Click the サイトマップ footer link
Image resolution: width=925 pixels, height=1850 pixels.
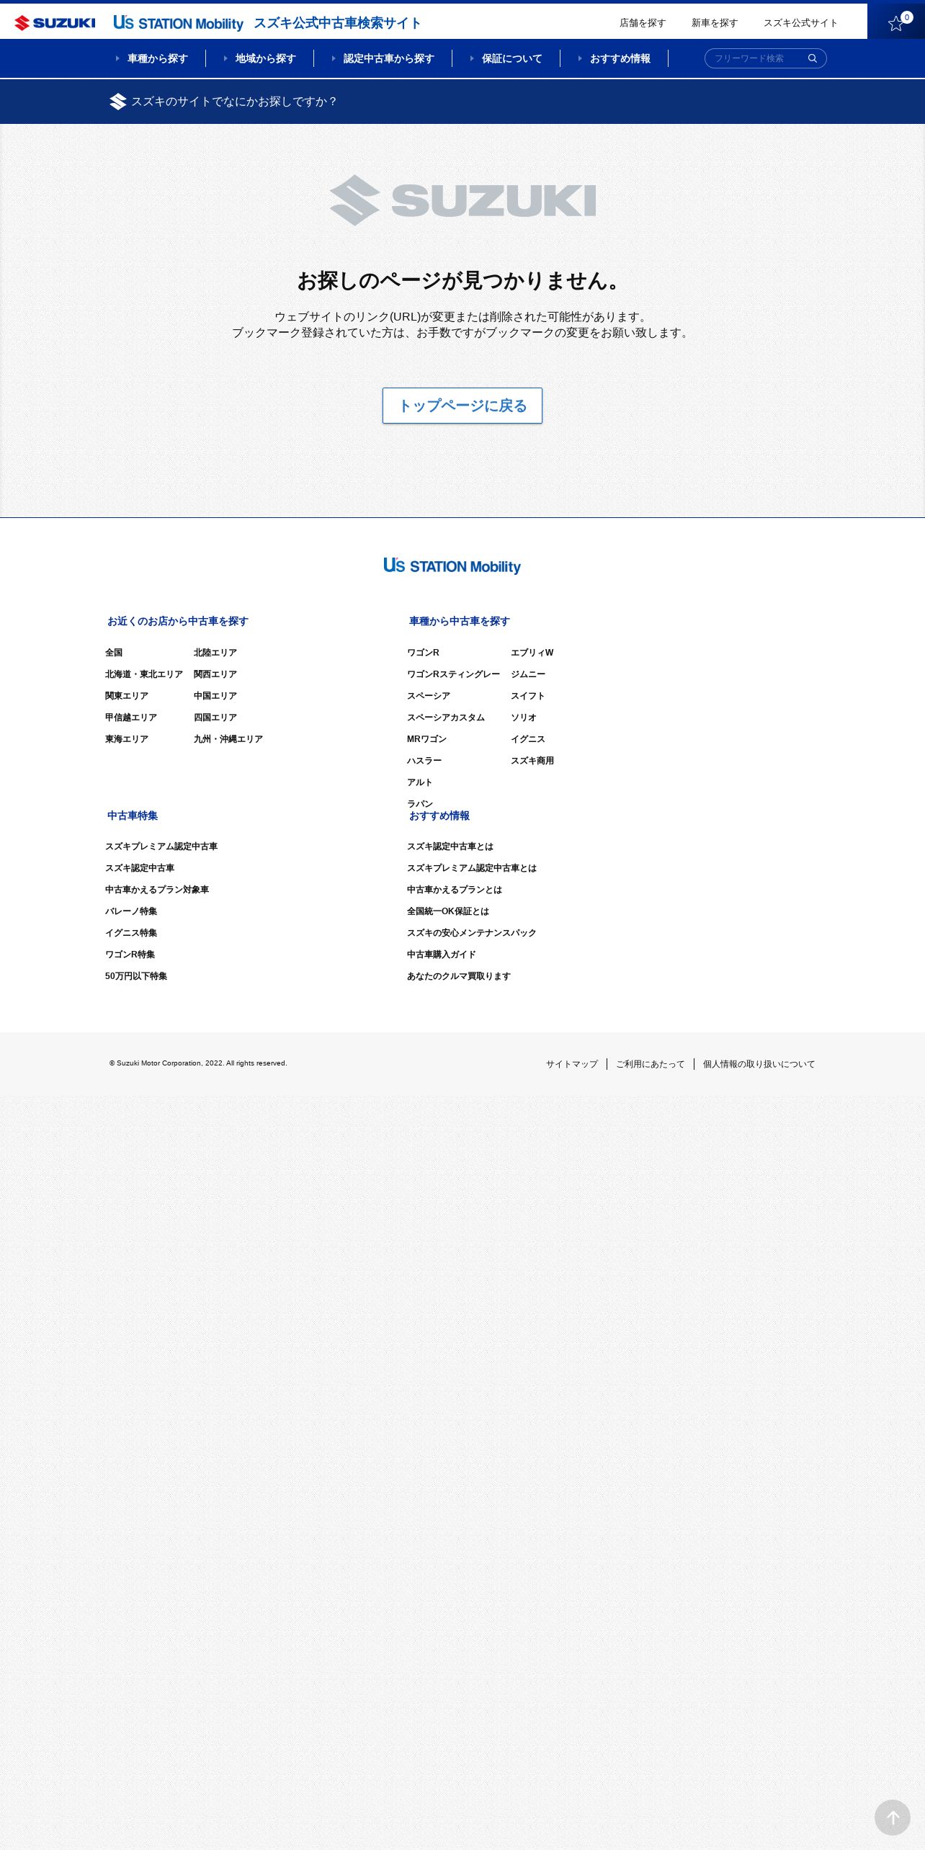click(572, 1064)
